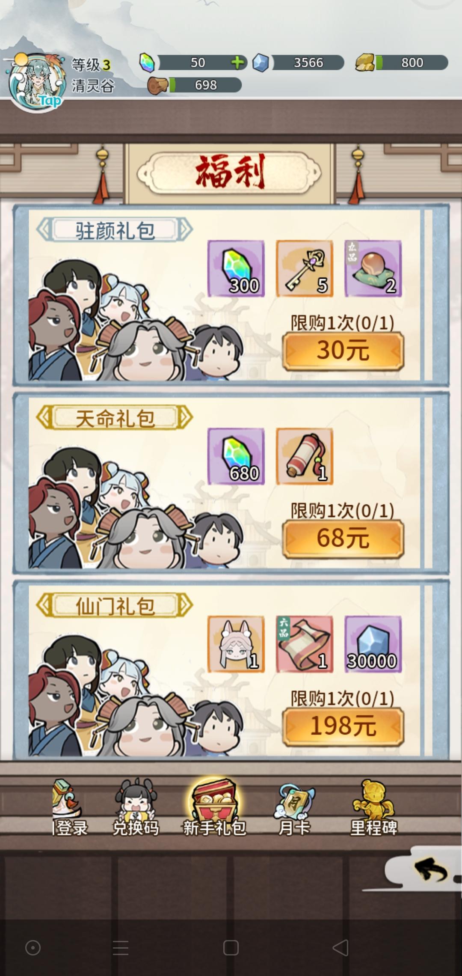Screen dimensions: 462x976
Task: Select the 680 rainbow gem reward icon
Action: [236, 456]
